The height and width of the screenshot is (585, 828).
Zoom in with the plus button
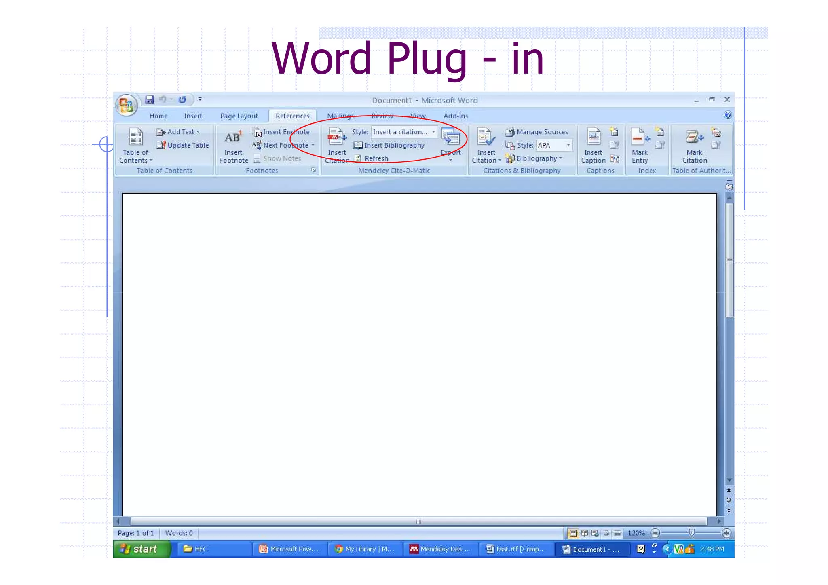click(x=727, y=533)
